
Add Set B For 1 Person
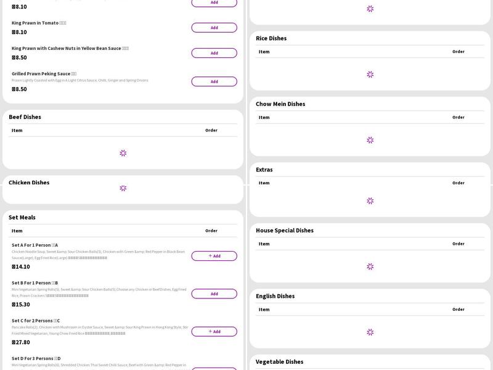click(x=214, y=294)
